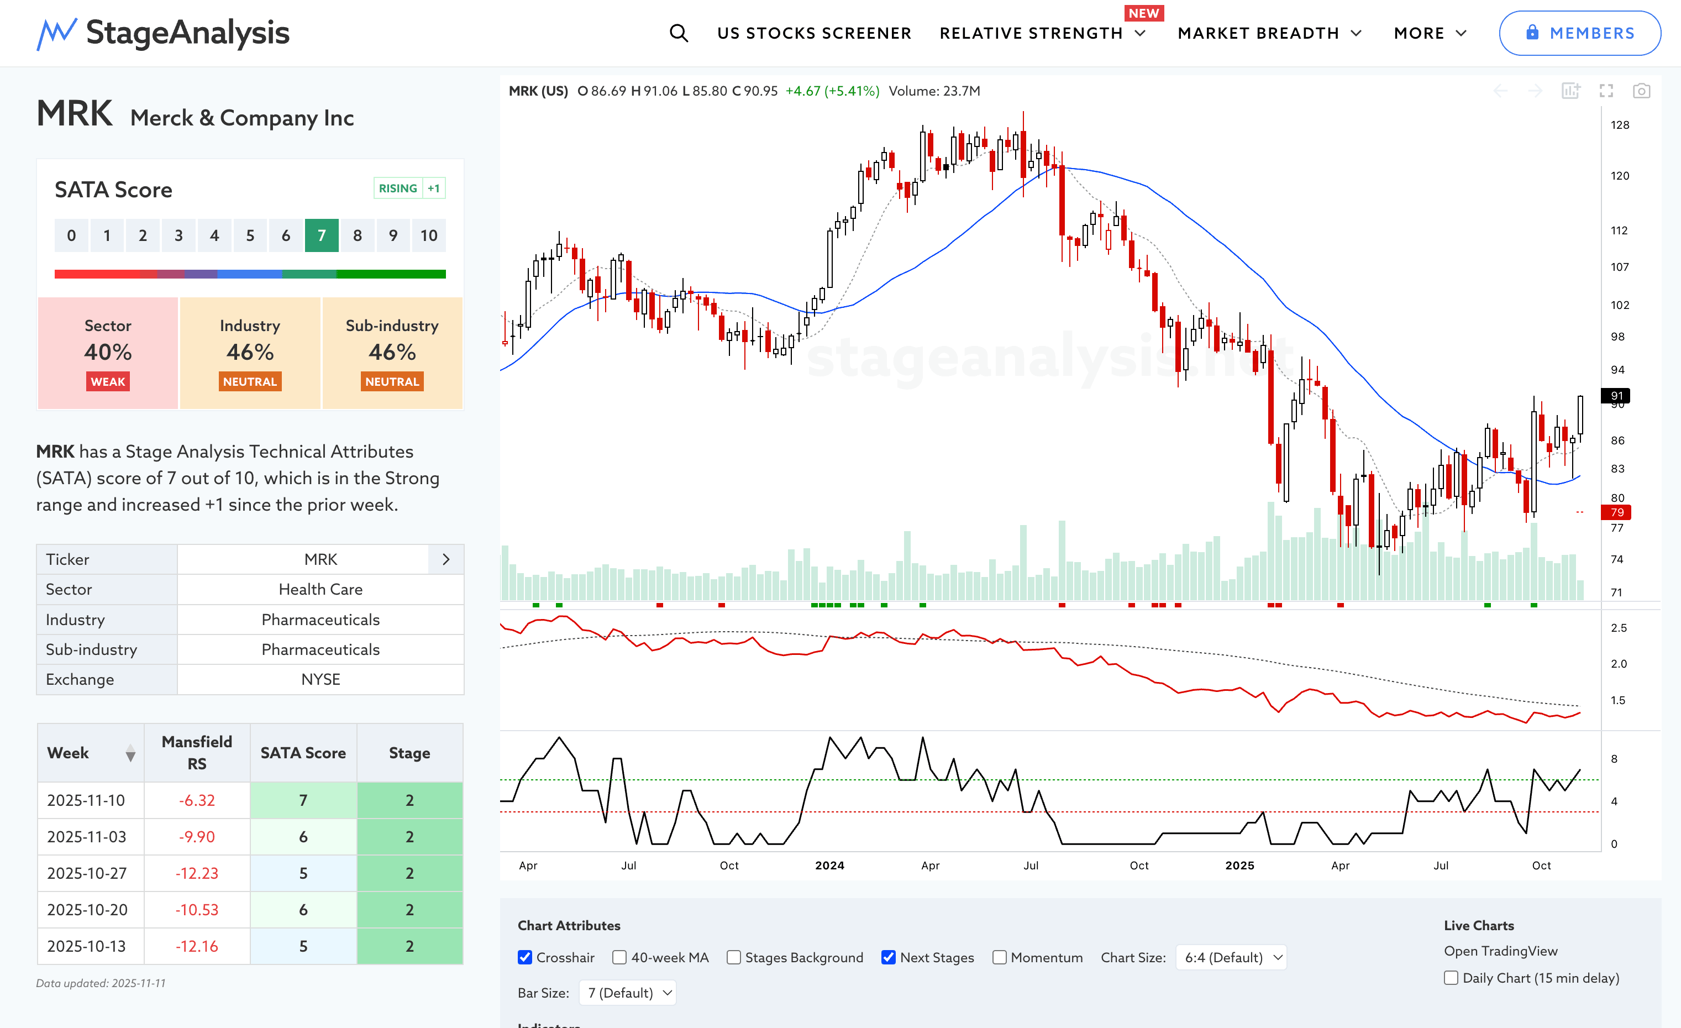Disable the Crosshair checkbox
This screenshot has width=1681, height=1028.
[x=524, y=957]
